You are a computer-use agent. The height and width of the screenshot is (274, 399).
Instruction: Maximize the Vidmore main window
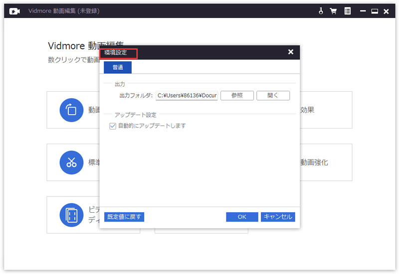(375, 11)
